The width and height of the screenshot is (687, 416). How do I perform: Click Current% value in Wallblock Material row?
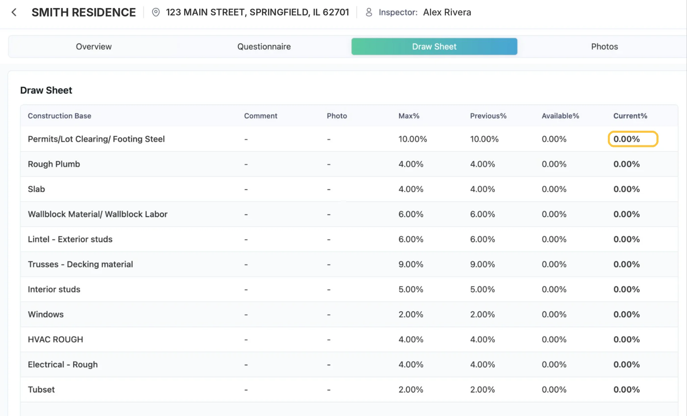[627, 214]
